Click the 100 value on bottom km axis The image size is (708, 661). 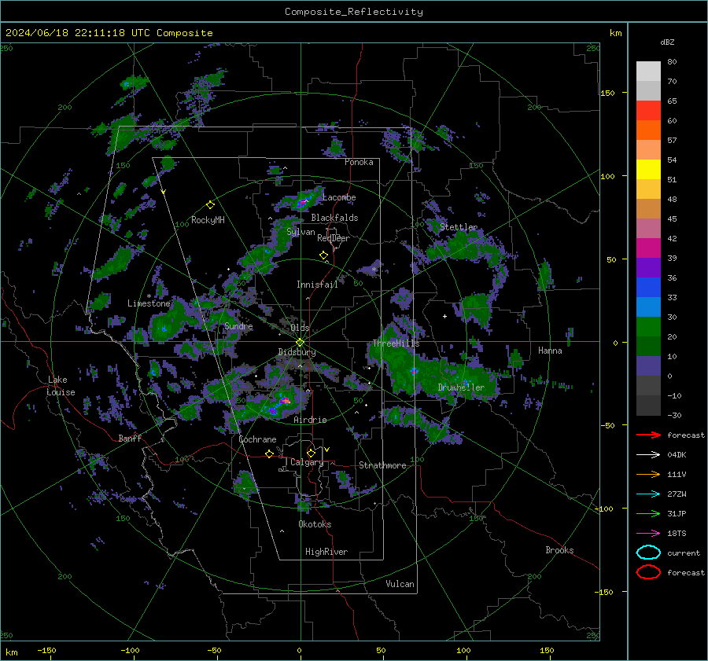click(464, 650)
